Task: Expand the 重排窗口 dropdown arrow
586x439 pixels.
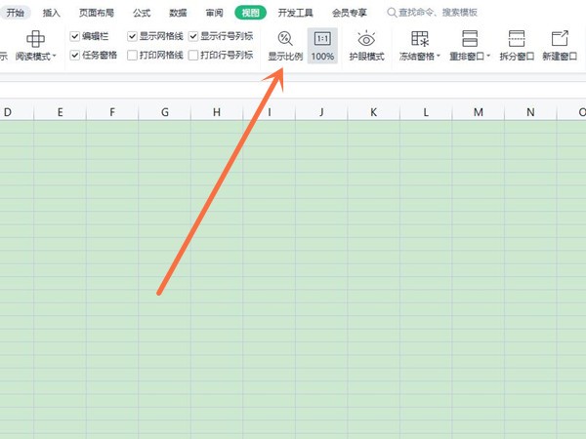Action: [489, 57]
